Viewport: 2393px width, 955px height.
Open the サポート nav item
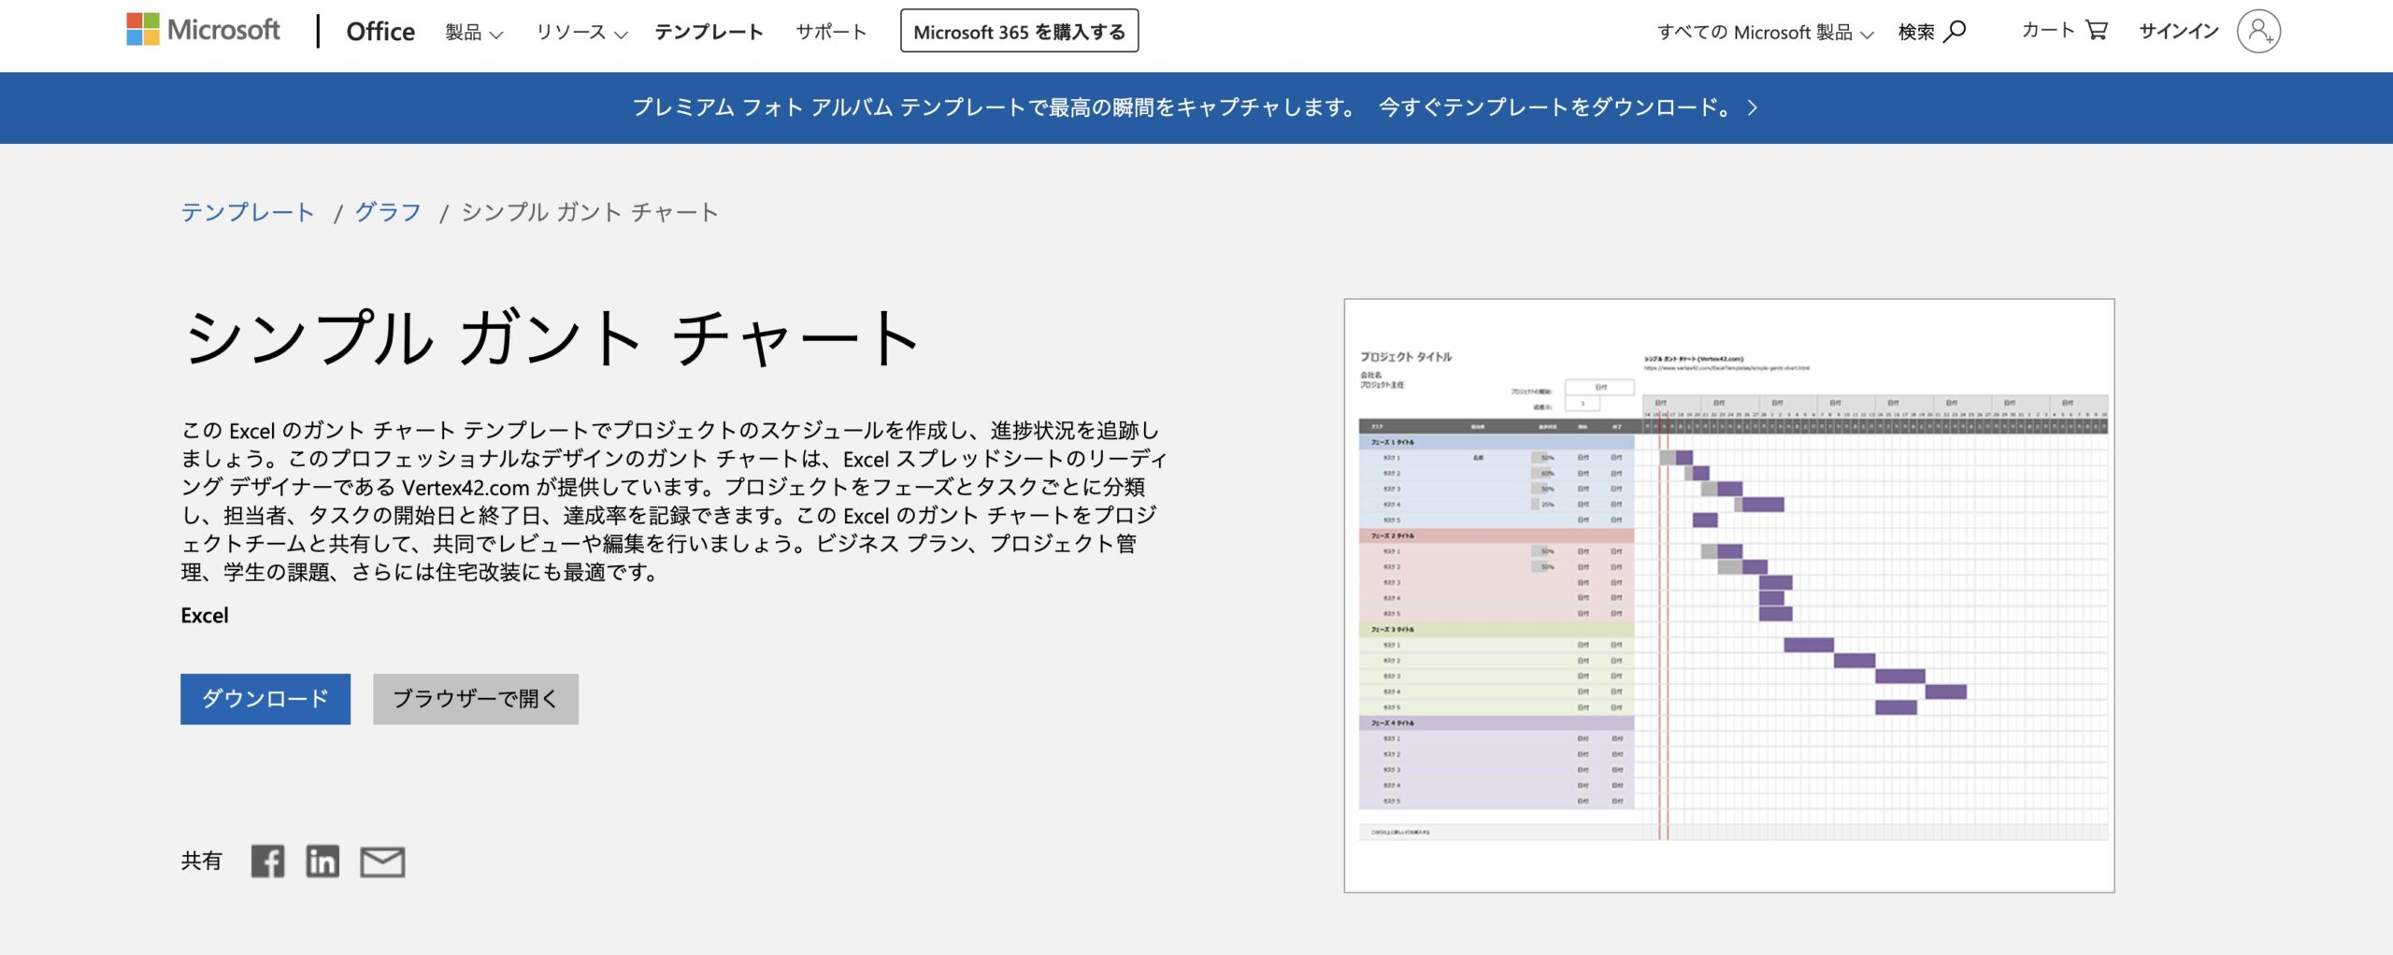pyautogui.click(x=831, y=32)
